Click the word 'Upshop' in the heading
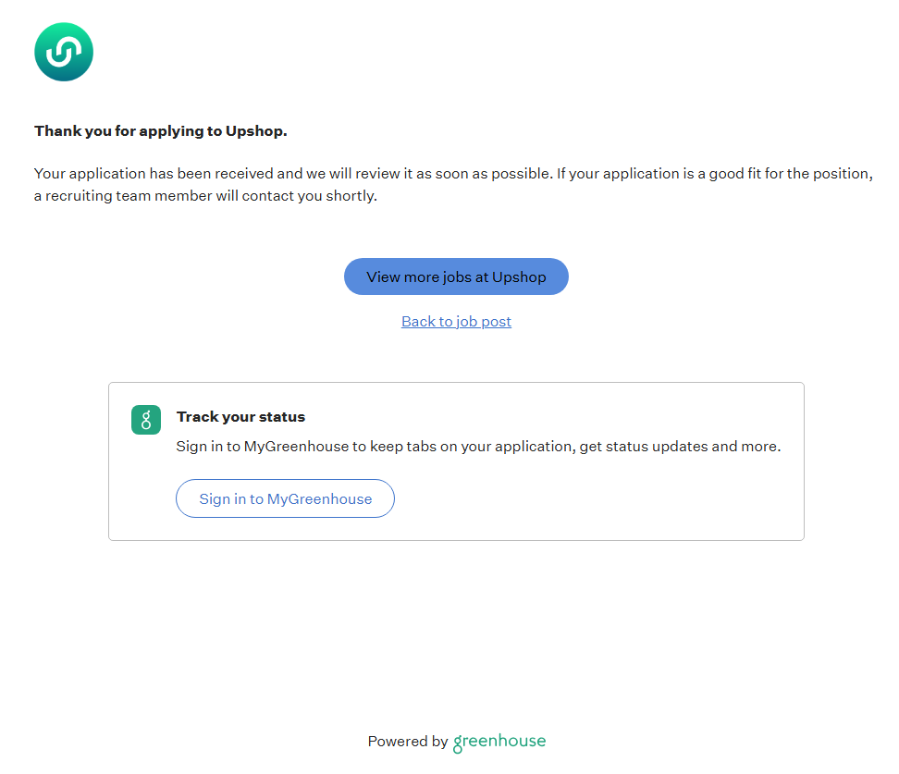This screenshot has height=774, width=899. coord(256,131)
